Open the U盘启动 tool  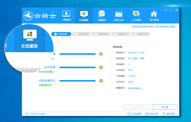[66, 16]
